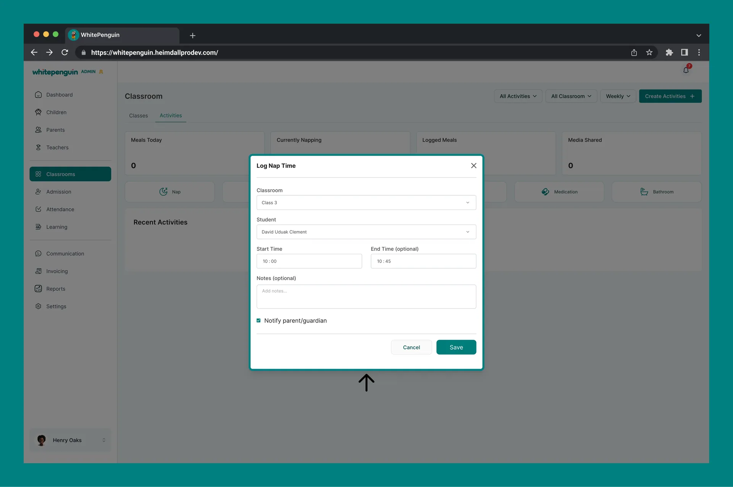733x487 pixels.
Task: Reload the page with refresh icon
Action: 65,52
